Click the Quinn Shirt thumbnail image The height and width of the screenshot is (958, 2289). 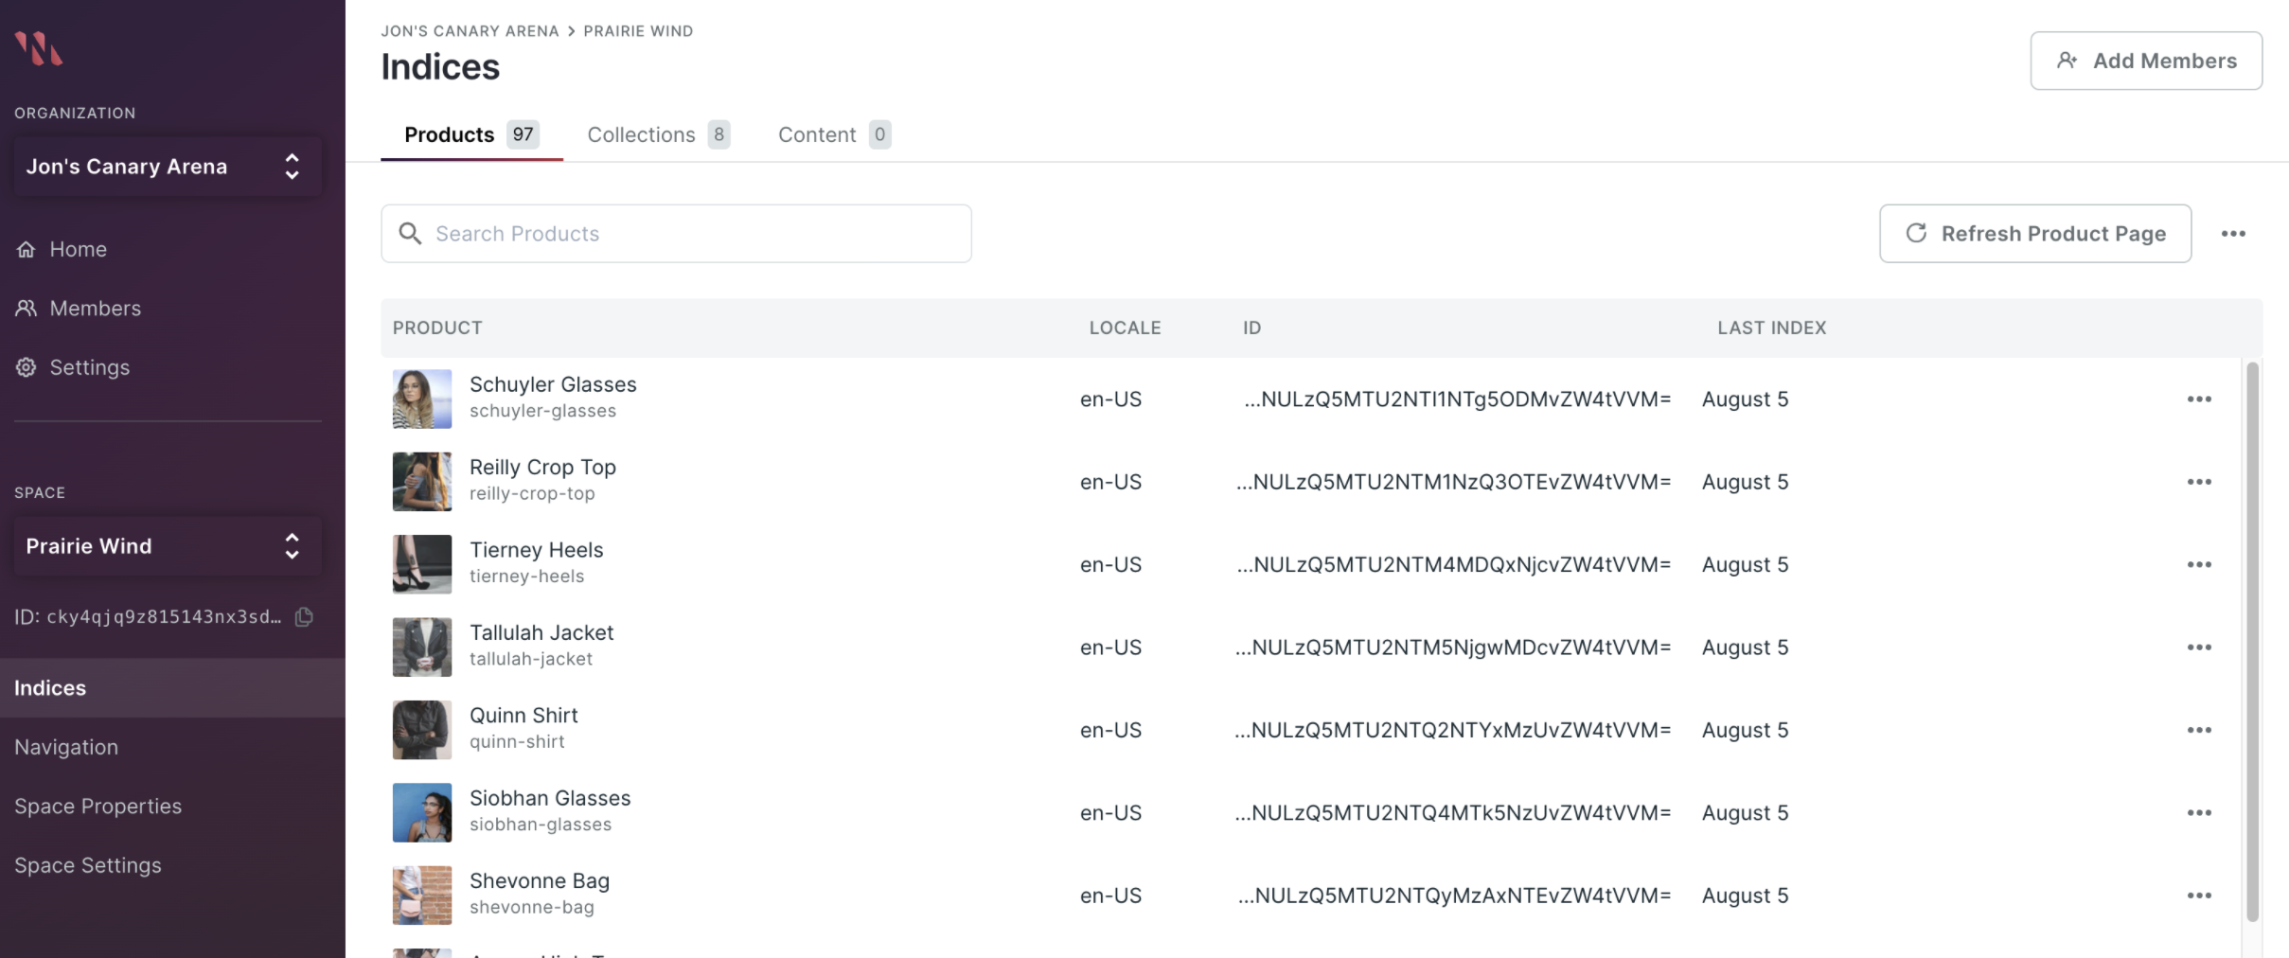pos(422,731)
